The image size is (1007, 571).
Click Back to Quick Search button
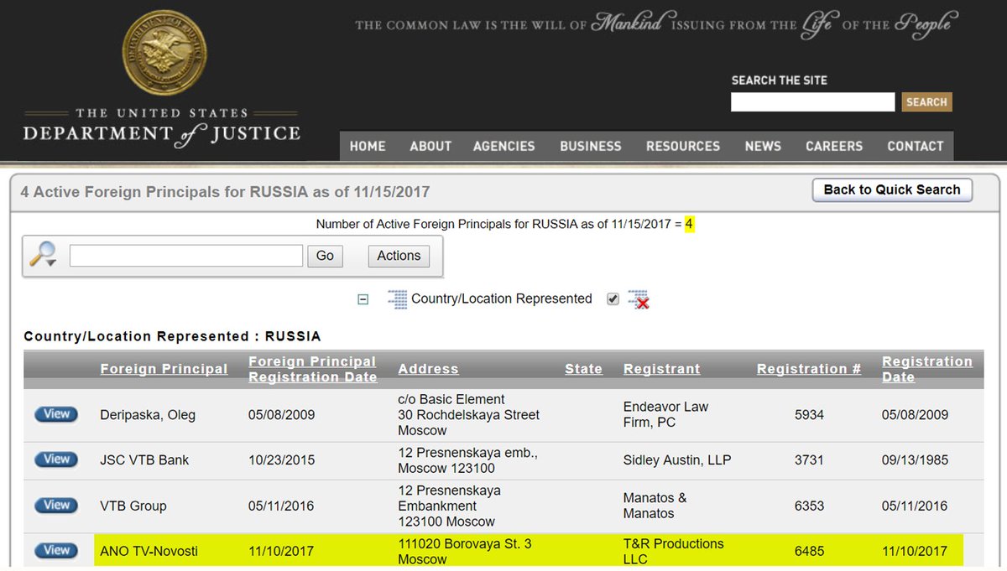click(892, 189)
